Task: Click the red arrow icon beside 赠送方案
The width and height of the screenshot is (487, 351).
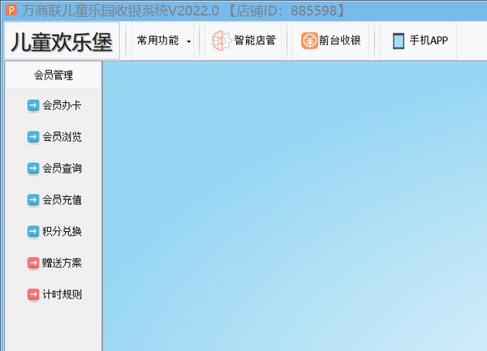Action: 33,263
